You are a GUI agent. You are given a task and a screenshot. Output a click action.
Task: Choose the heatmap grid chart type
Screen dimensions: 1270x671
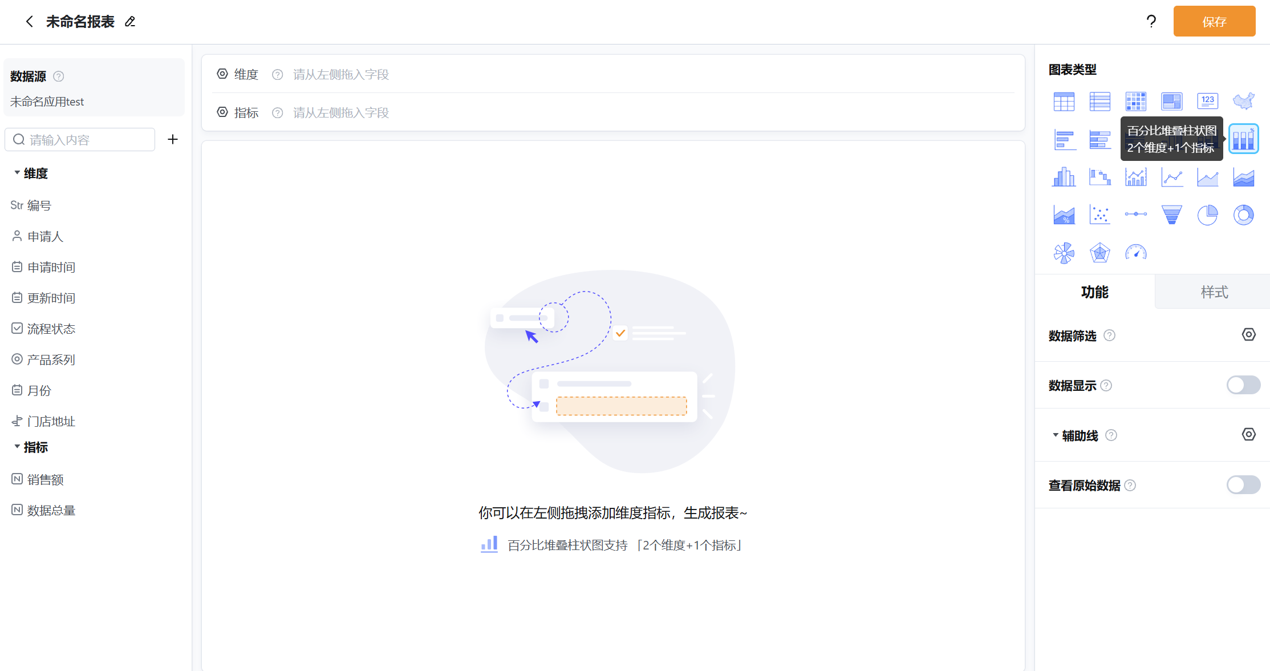click(1135, 102)
